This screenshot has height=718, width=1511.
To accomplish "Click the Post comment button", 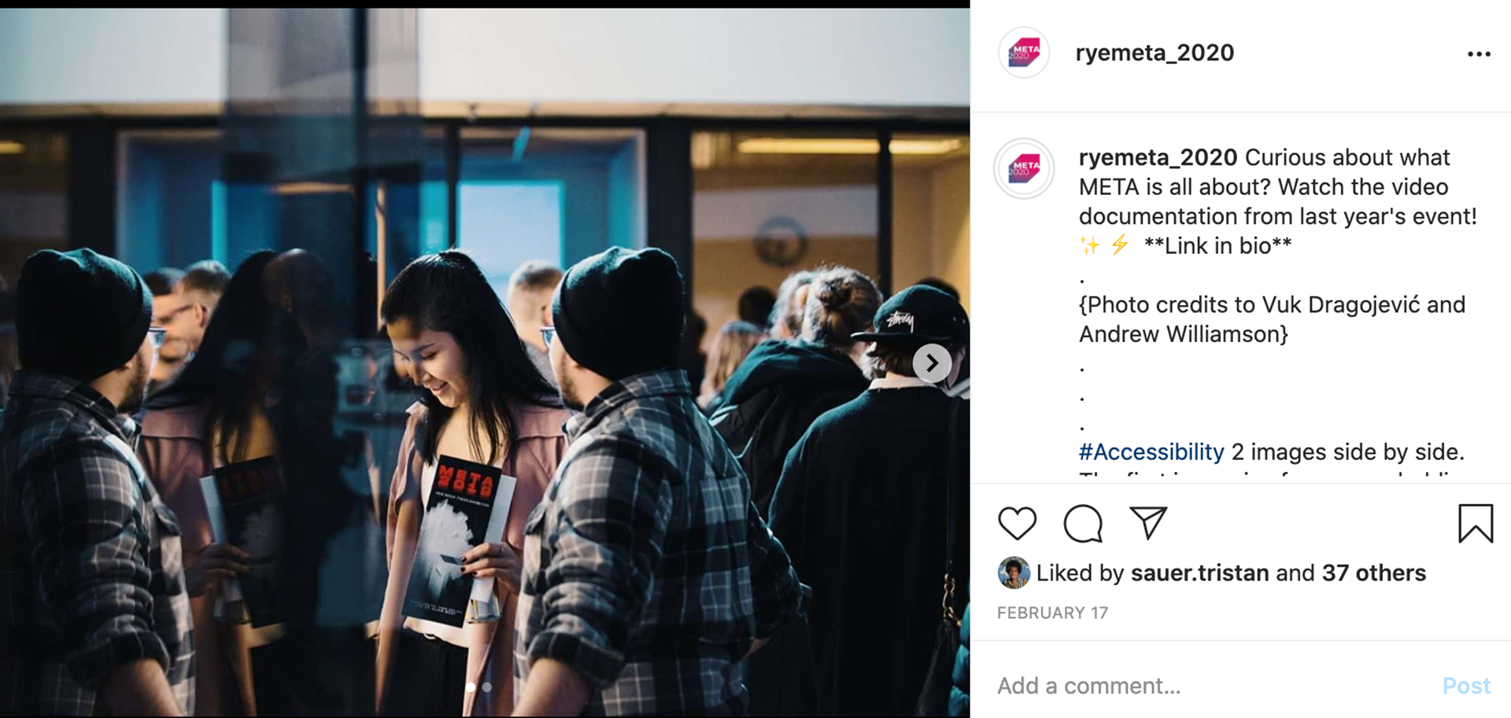I will [x=1466, y=686].
